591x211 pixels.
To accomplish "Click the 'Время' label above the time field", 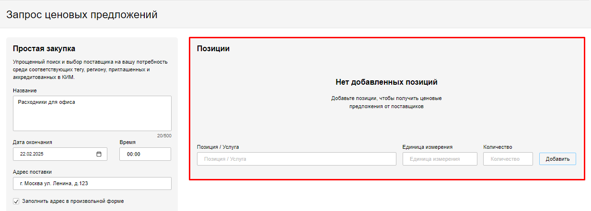I will tap(127, 142).
